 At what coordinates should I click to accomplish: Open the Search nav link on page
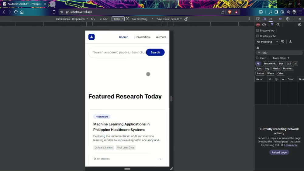click(123, 37)
